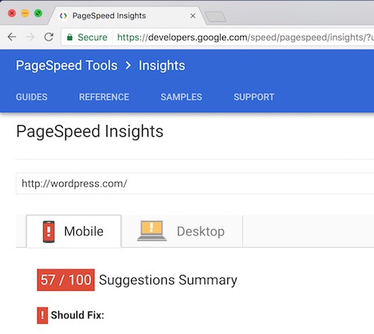Open the GUIDES navigation item
Image resolution: width=374 pixels, height=334 pixels.
[x=31, y=97]
